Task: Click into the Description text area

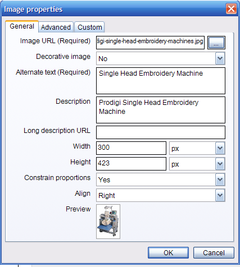Action: (161, 110)
